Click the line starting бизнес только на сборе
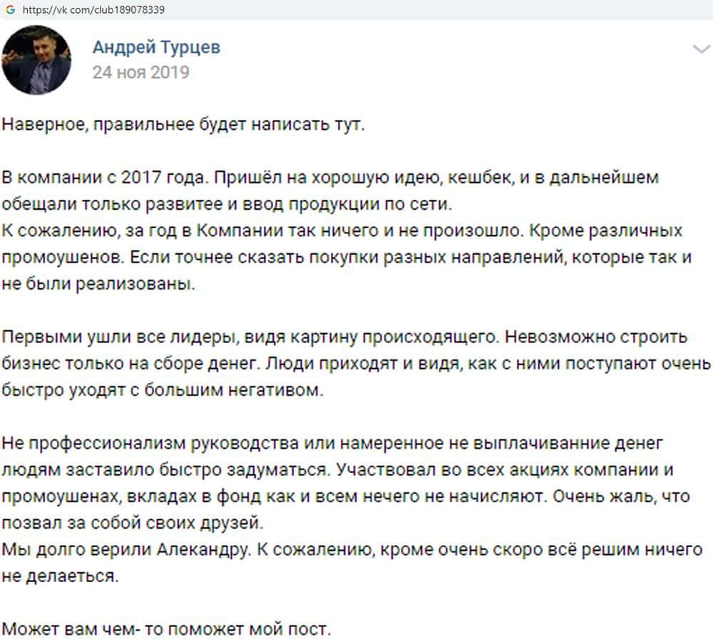This screenshot has width=713, height=642. (x=355, y=364)
